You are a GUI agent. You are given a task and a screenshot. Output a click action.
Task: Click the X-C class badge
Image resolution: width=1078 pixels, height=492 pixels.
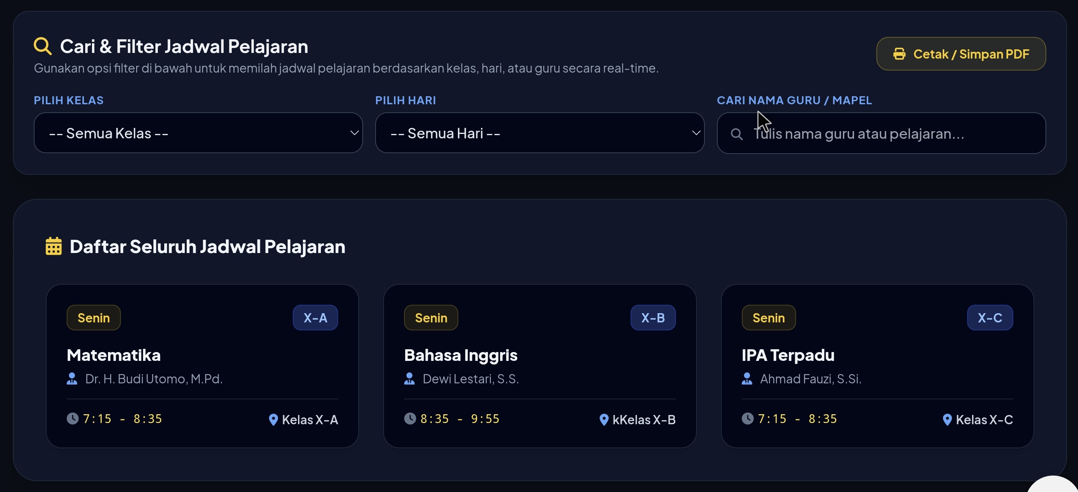pos(990,318)
